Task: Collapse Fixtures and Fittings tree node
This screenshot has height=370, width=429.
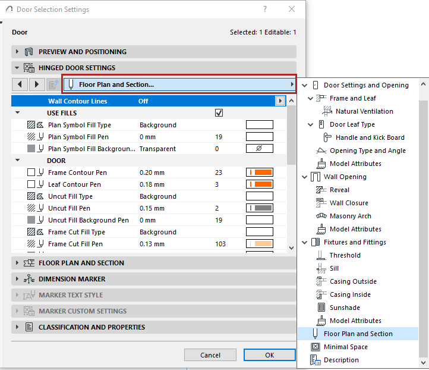Action: [x=304, y=242]
